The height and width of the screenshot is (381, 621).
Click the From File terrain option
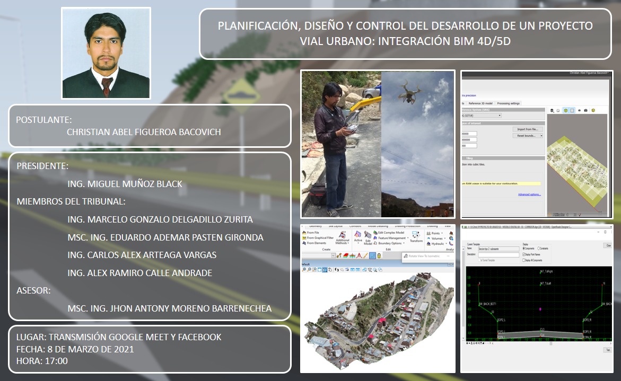pyautogui.click(x=312, y=233)
